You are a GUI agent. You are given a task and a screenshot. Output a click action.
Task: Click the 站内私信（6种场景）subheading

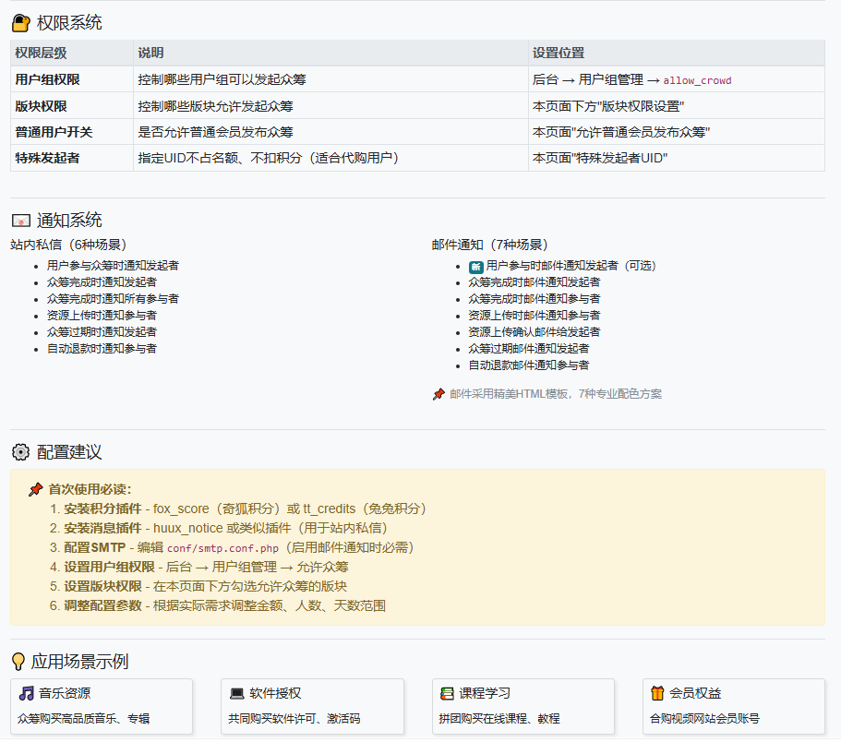[68, 245]
